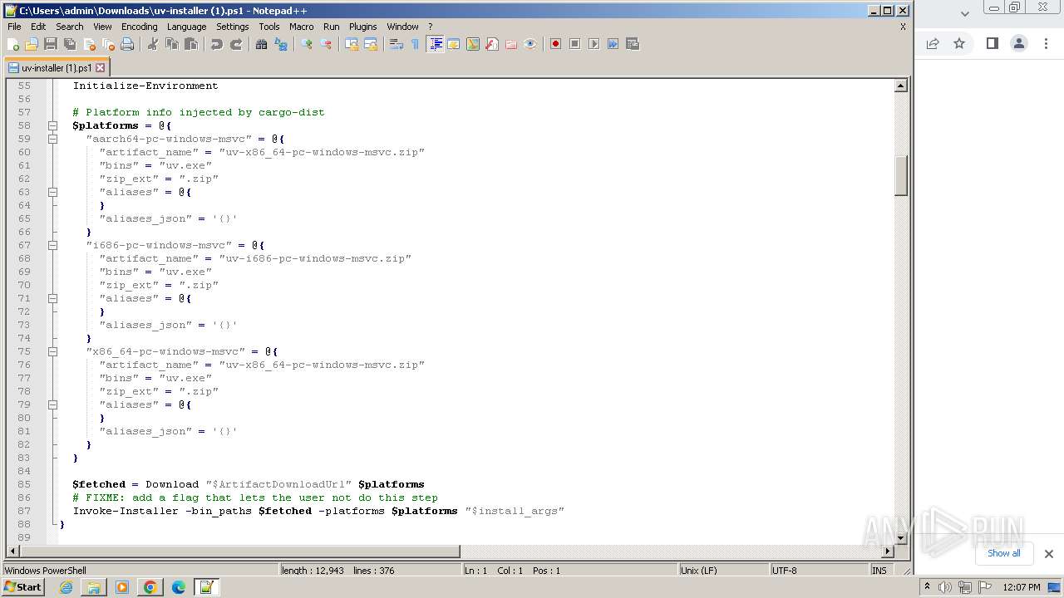Click the Save All toolbar icon

[x=70, y=44]
